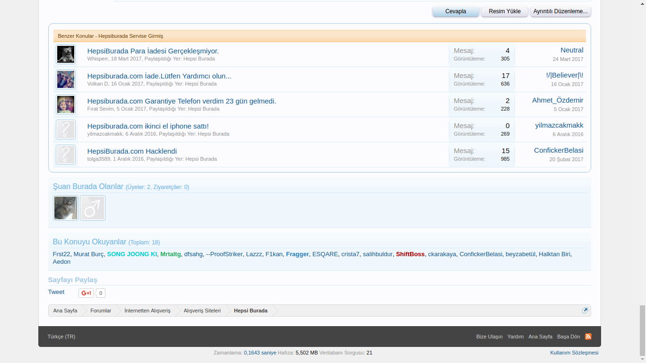The width and height of the screenshot is (646, 363).
Task: Go to Ana Sayfa breadcrumb
Action: 65,311
